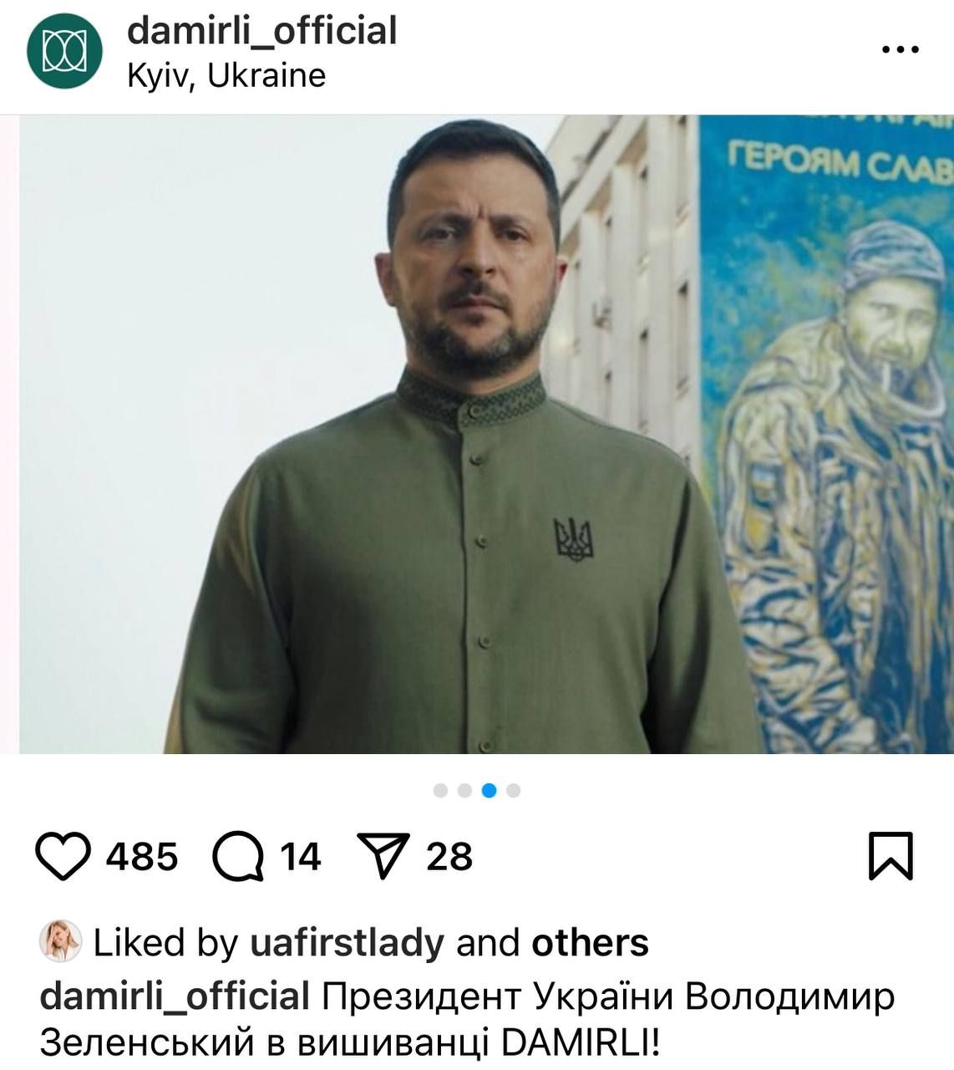Open the three-dot more options menu

[x=901, y=50]
